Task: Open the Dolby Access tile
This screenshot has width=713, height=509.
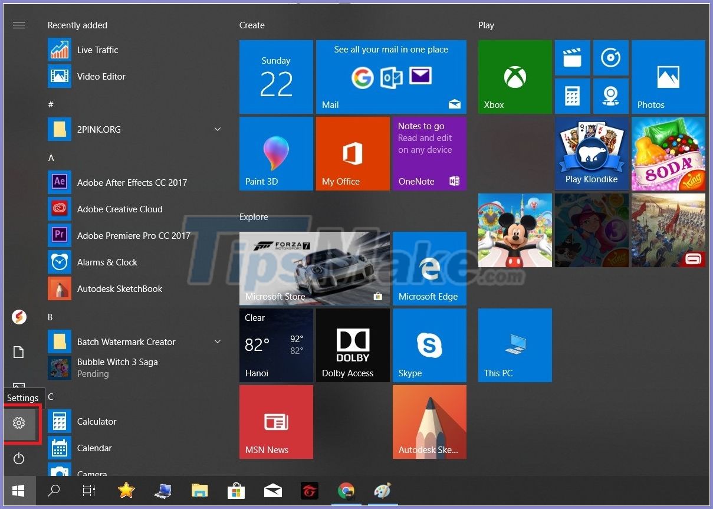Action: [352, 345]
